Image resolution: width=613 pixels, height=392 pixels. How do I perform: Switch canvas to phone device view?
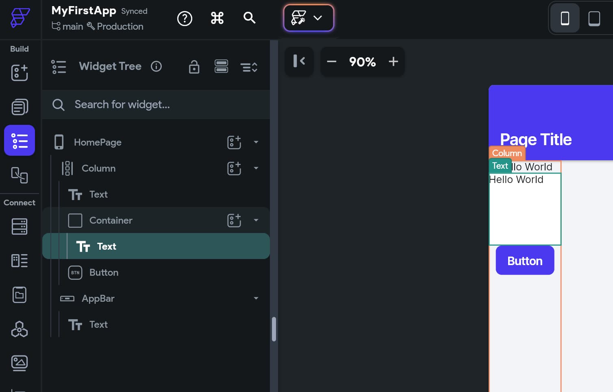(565, 18)
